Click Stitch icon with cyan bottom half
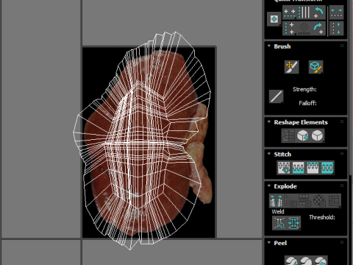The height and width of the screenshot is (265, 353). pos(299,168)
